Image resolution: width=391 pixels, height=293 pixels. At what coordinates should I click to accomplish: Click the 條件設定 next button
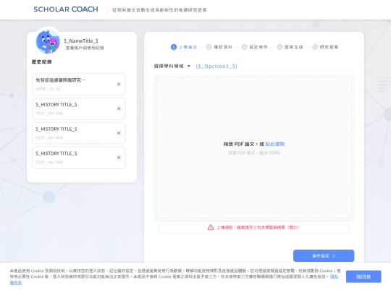[324, 255]
